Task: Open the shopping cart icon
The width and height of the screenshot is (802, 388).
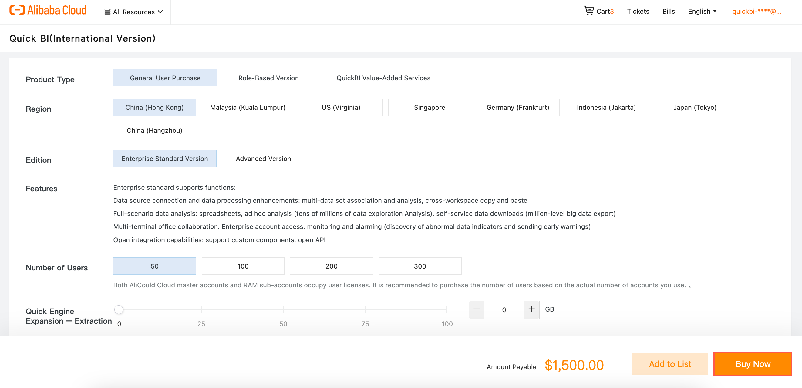Action: [589, 11]
